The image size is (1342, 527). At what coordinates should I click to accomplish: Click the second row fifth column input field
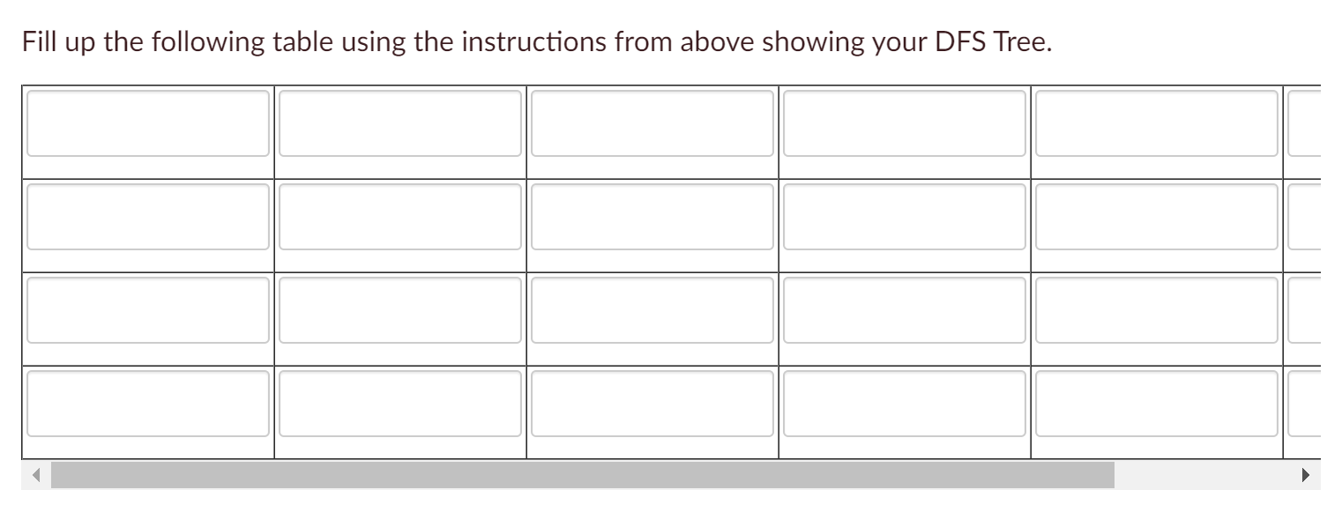pyautogui.click(x=1156, y=217)
